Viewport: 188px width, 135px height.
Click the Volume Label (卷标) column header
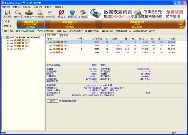61,38
